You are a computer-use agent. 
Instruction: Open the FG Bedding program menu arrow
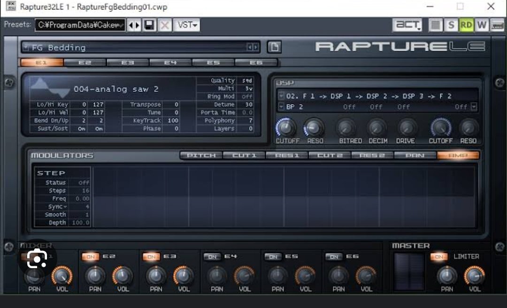[x=26, y=47]
